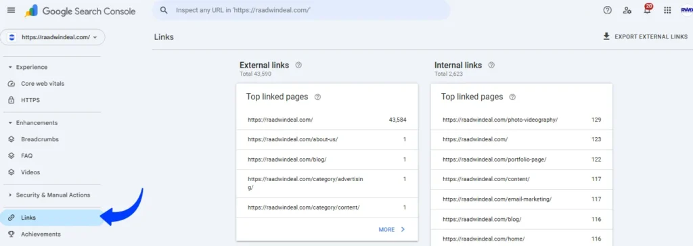This screenshot has width=693, height=246.
Task: Open internal row email-marketing/
Action: (522, 199)
